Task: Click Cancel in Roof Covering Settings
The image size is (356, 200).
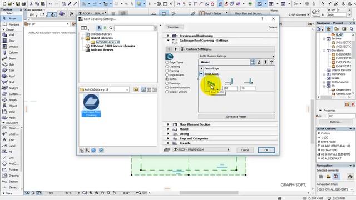Action: (x=245, y=150)
